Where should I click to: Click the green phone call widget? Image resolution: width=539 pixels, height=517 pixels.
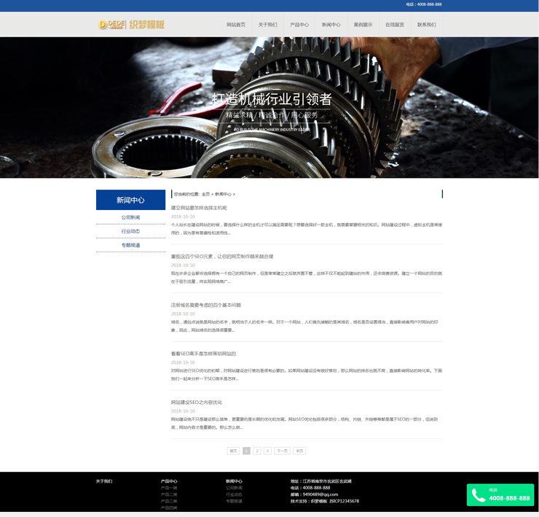pyautogui.click(x=500, y=495)
